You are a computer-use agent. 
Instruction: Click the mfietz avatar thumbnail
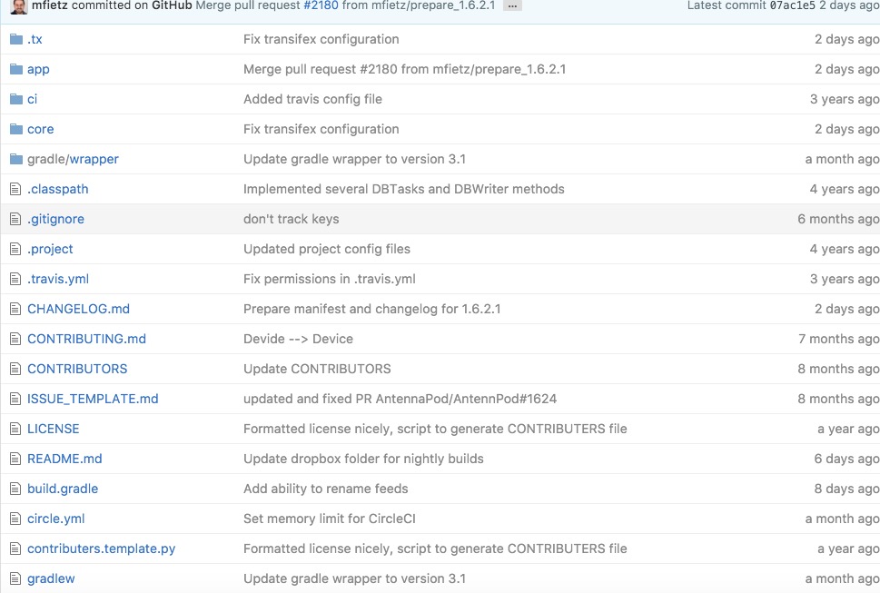click(x=18, y=6)
